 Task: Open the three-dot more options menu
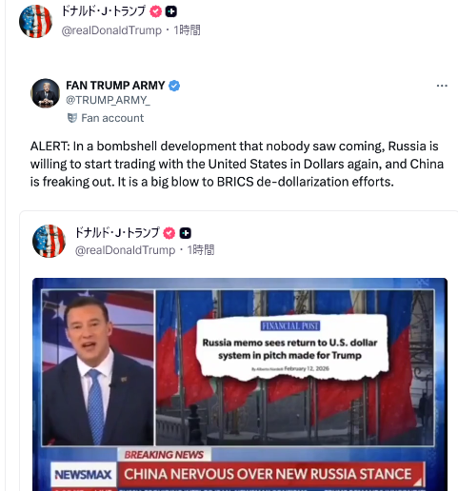point(442,86)
